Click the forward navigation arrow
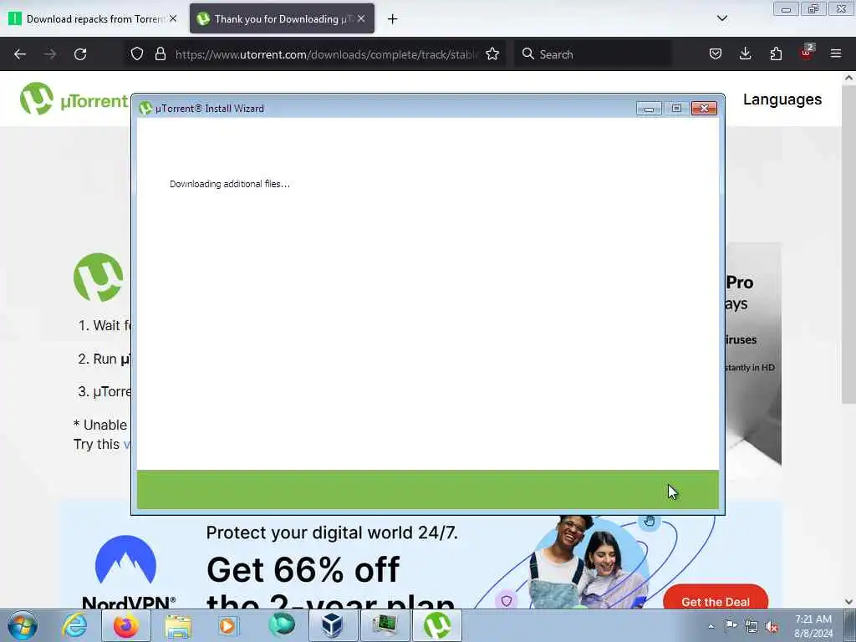The height and width of the screenshot is (642, 856). (x=50, y=54)
